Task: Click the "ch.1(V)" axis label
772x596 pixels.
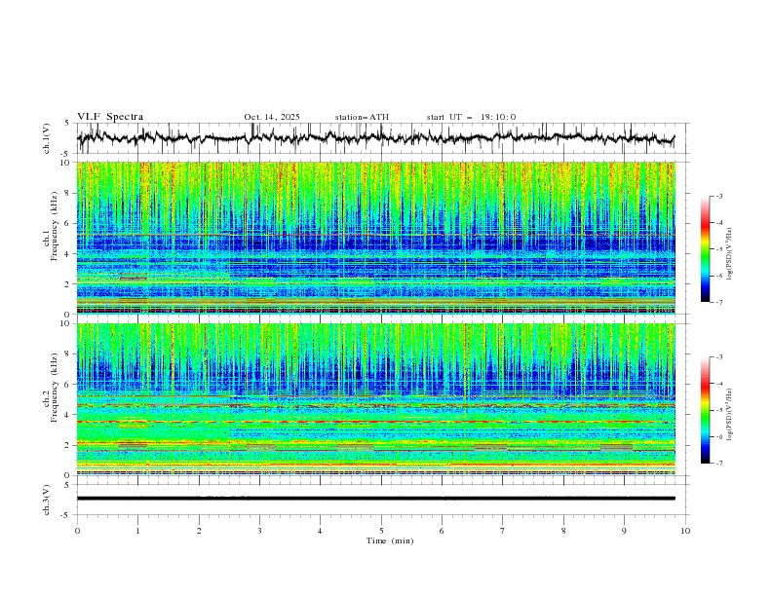Action: tap(47, 138)
